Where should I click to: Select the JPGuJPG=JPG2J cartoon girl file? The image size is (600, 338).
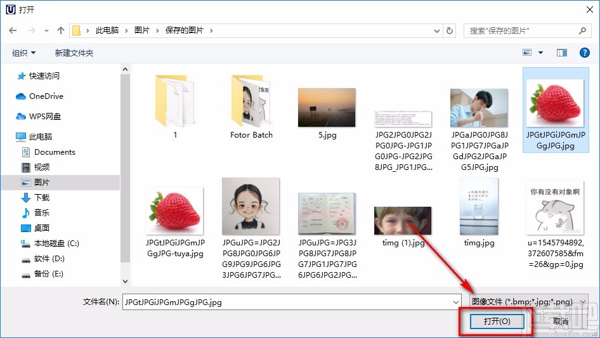coord(251,228)
